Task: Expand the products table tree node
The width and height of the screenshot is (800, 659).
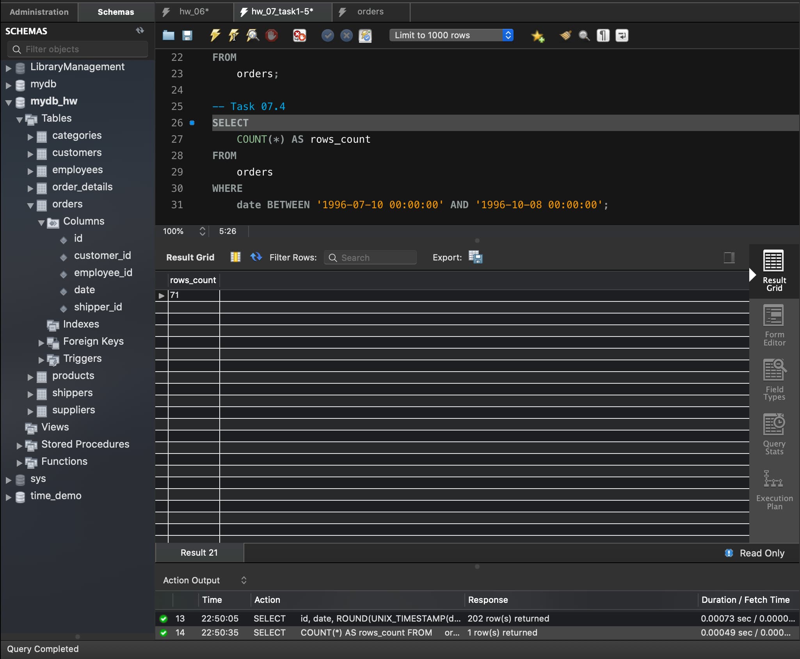Action: click(x=30, y=377)
